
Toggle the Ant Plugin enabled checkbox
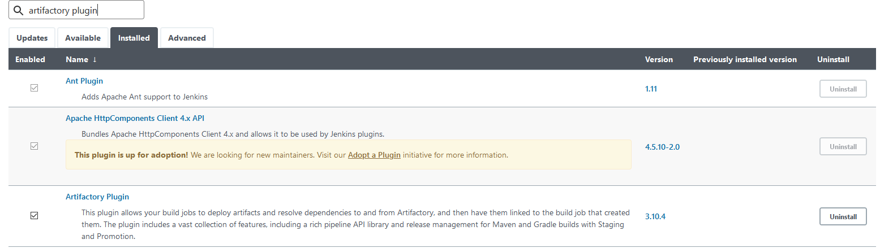(x=34, y=88)
